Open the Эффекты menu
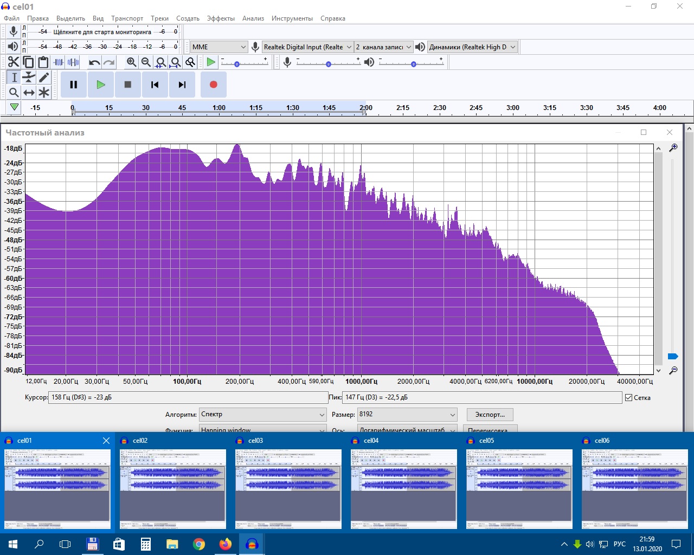This screenshot has width=694, height=555. tap(221, 18)
